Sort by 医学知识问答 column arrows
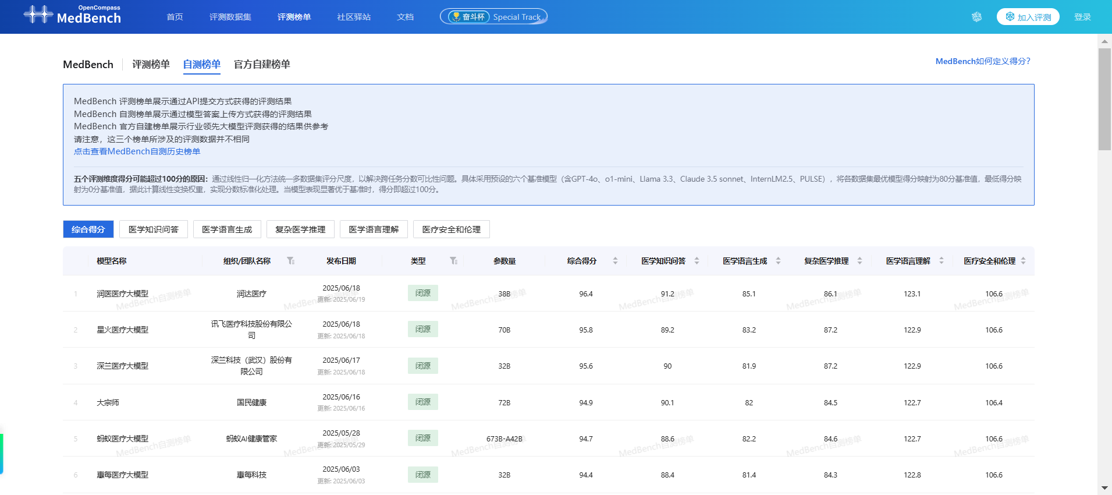 click(x=697, y=261)
